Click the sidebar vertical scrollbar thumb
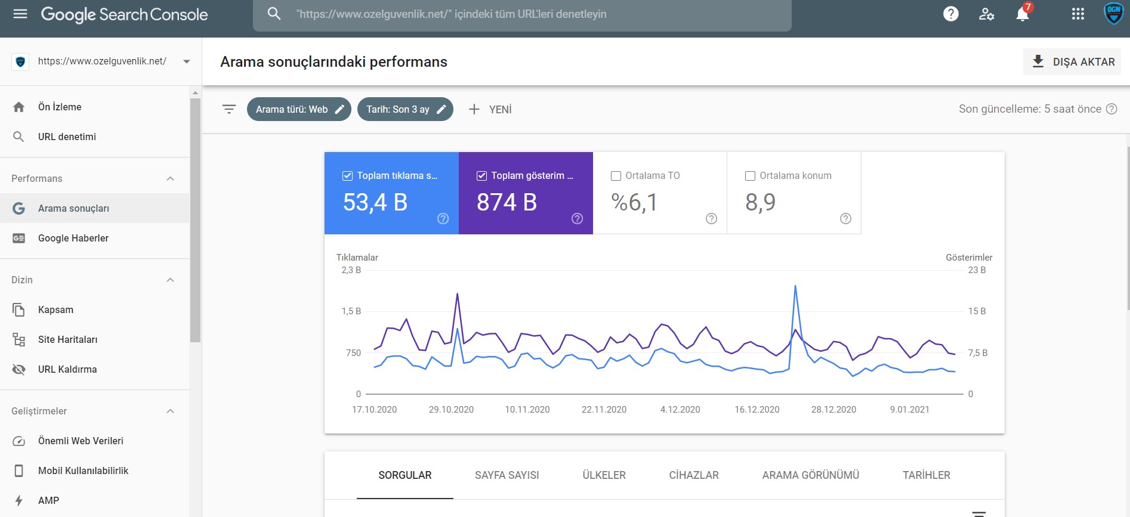 [195, 220]
